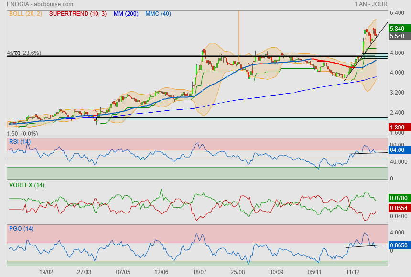The height and width of the screenshot is (277, 411).
Task: Click the ENOGIA - abcbourse.com chart title
Action: point(35,4)
